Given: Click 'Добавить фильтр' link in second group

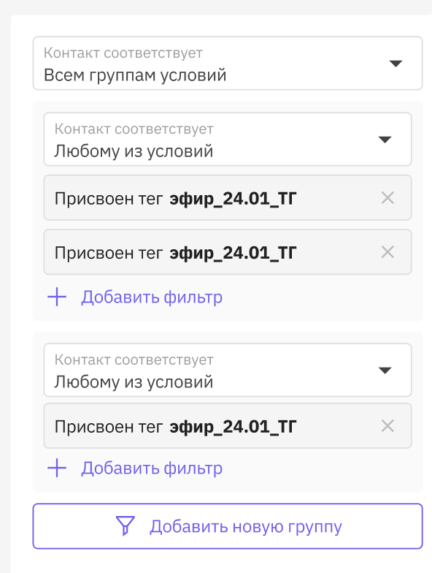Looking at the screenshot, I should tap(152, 468).
